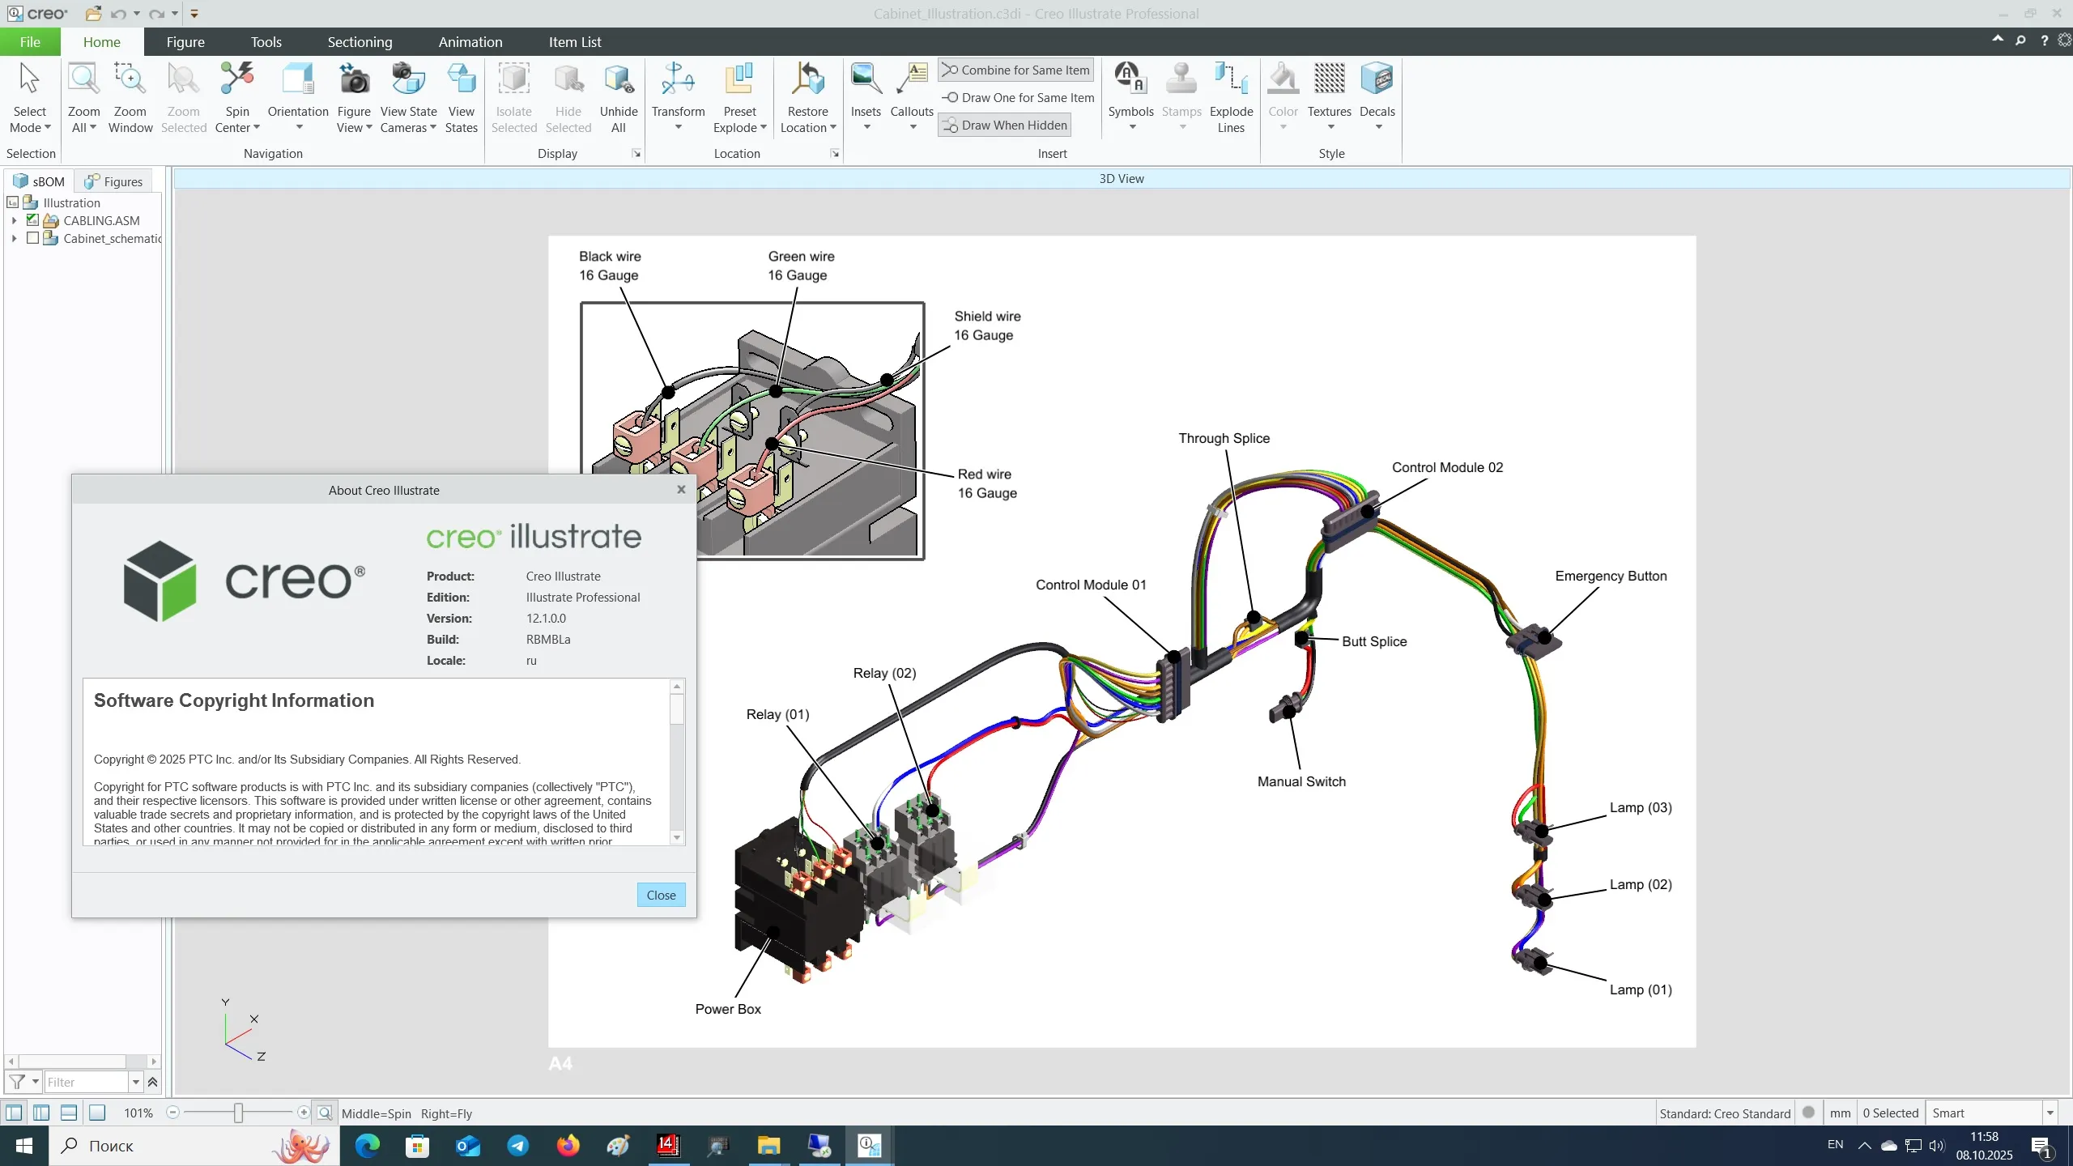Screen dimensions: 2073x1166
Task: Click Combine for Same Item button
Action: click(x=1016, y=70)
